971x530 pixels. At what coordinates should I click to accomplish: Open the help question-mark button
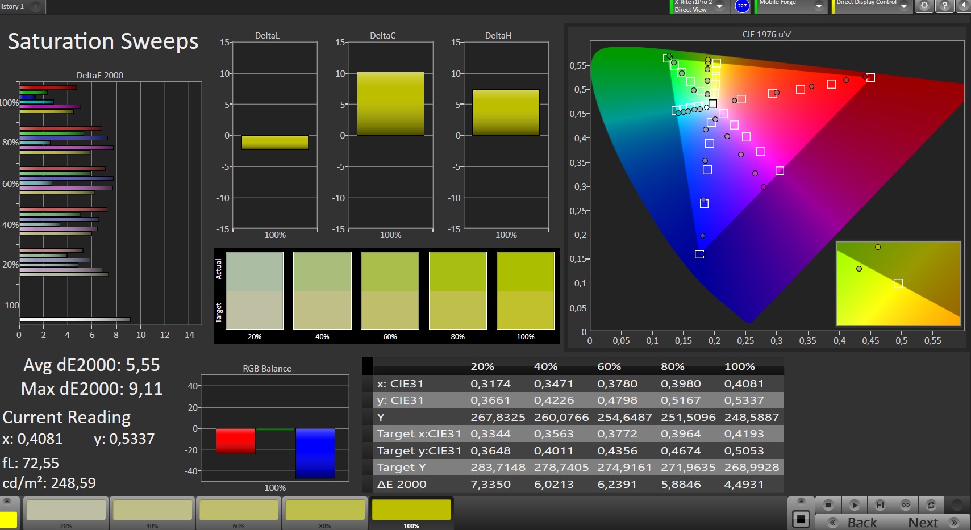pyautogui.click(x=944, y=6)
